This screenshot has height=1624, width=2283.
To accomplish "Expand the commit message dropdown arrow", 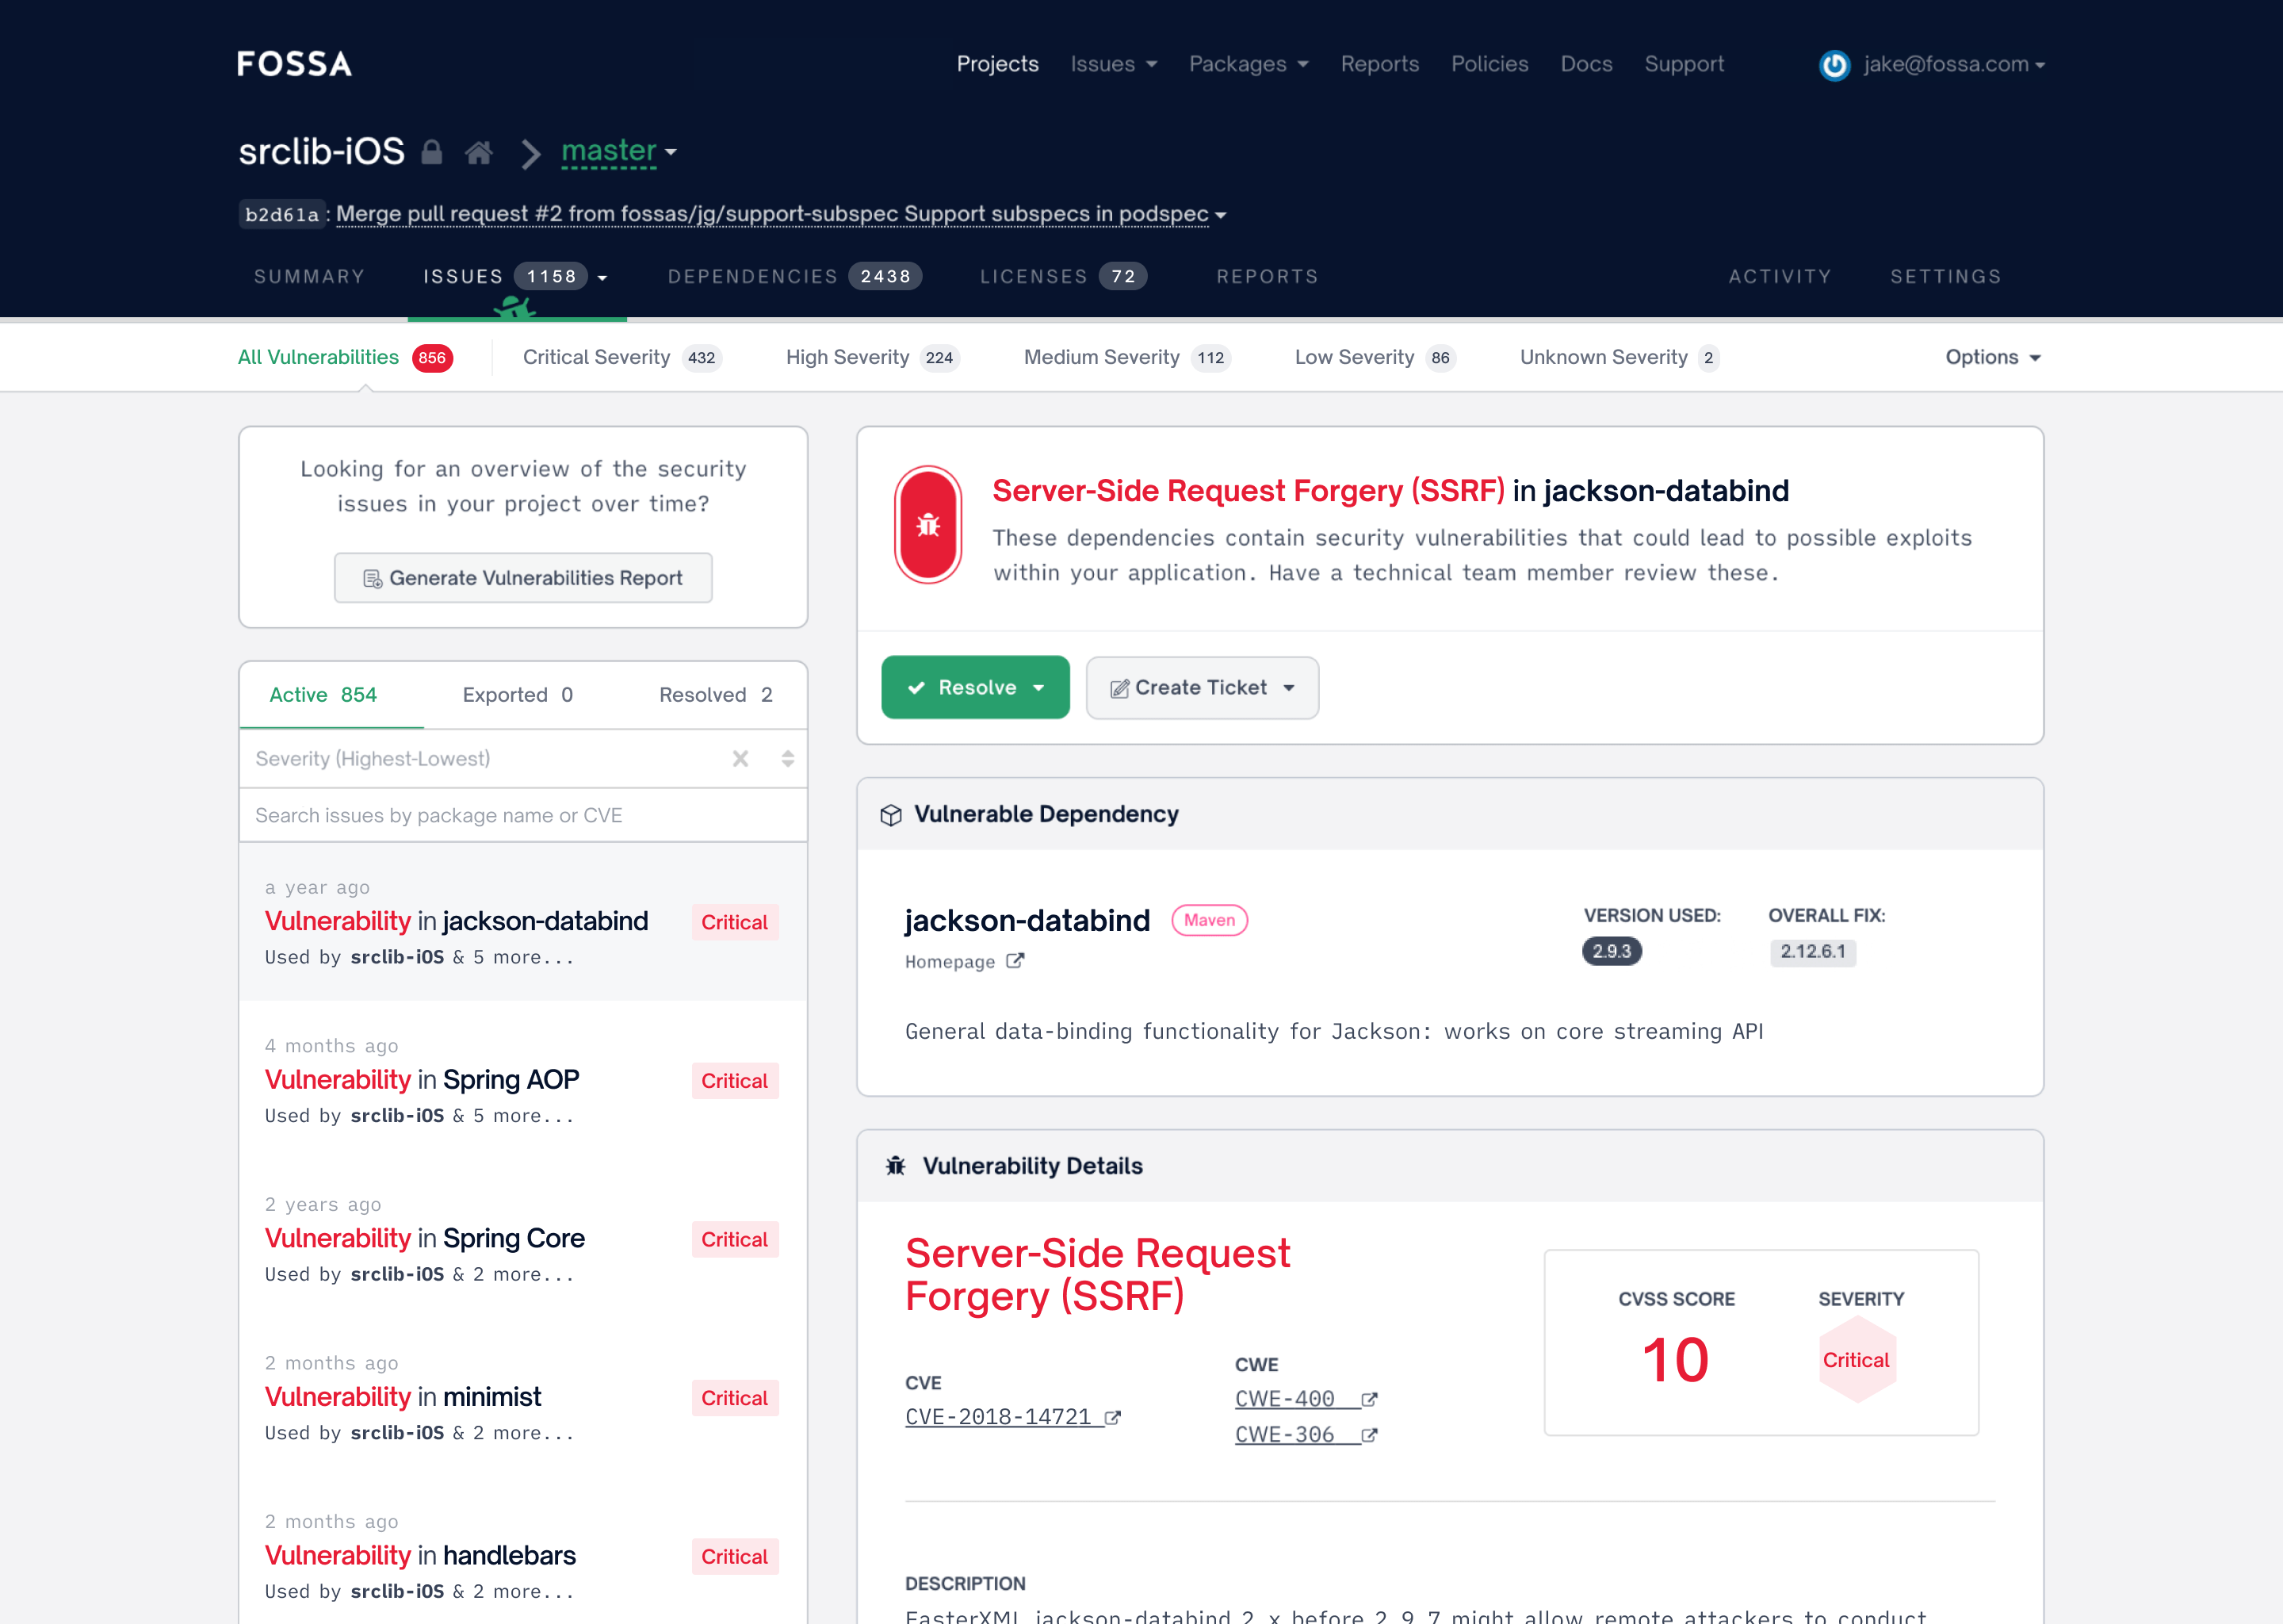I will pos(1221,215).
